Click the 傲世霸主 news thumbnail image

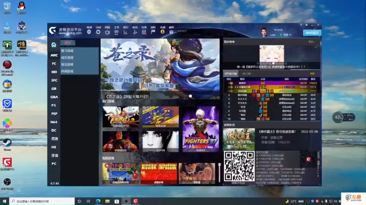point(239,139)
